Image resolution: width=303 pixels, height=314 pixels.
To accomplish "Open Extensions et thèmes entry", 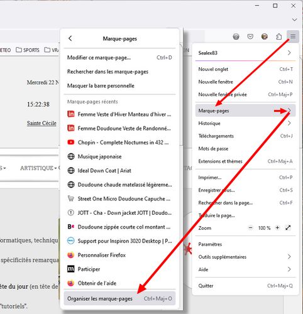I will coord(245,161).
